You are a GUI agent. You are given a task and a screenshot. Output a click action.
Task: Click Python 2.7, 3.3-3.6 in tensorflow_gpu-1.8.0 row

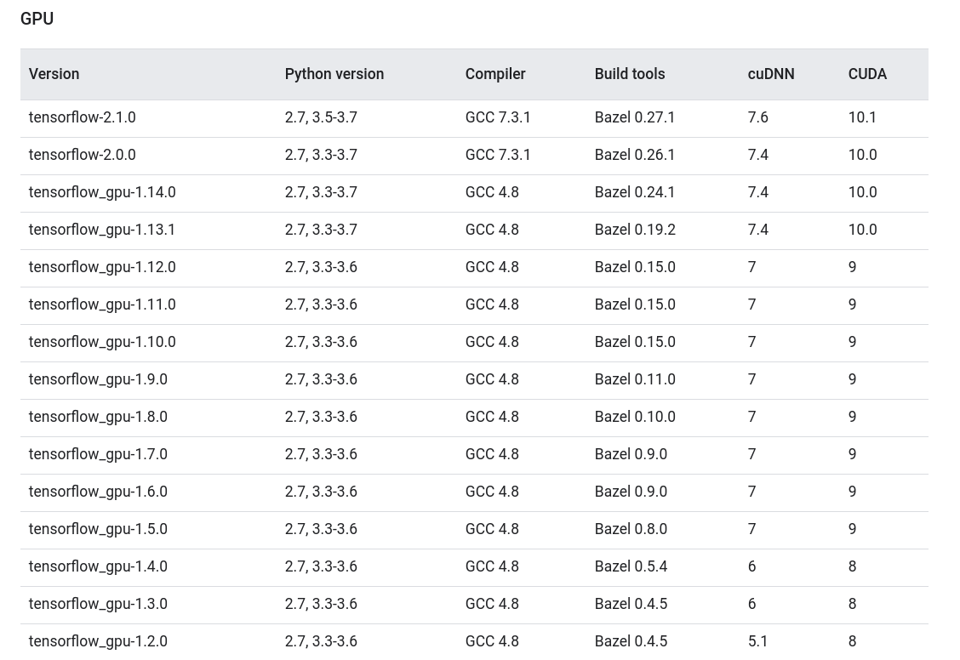(321, 417)
